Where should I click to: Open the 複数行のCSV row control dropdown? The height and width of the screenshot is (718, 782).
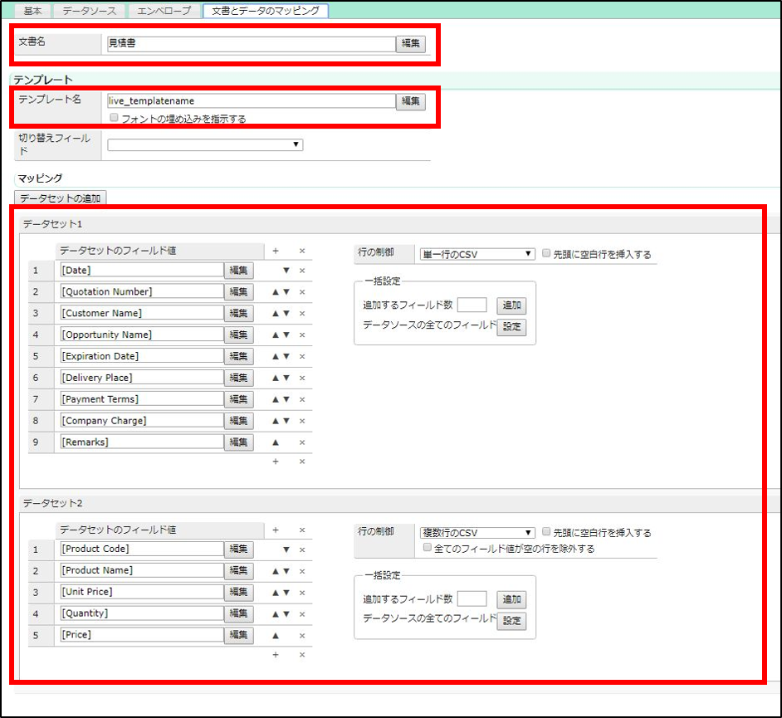click(x=477, y=533)
